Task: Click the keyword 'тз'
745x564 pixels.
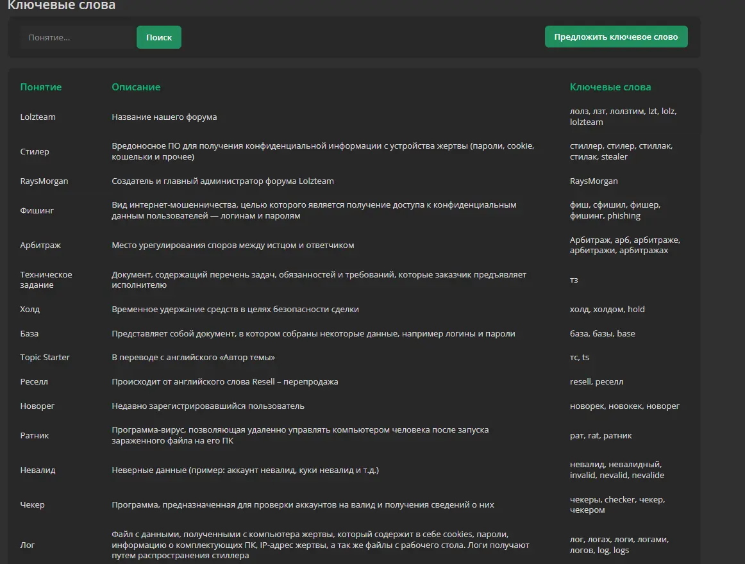Action: tap(573, 280)
